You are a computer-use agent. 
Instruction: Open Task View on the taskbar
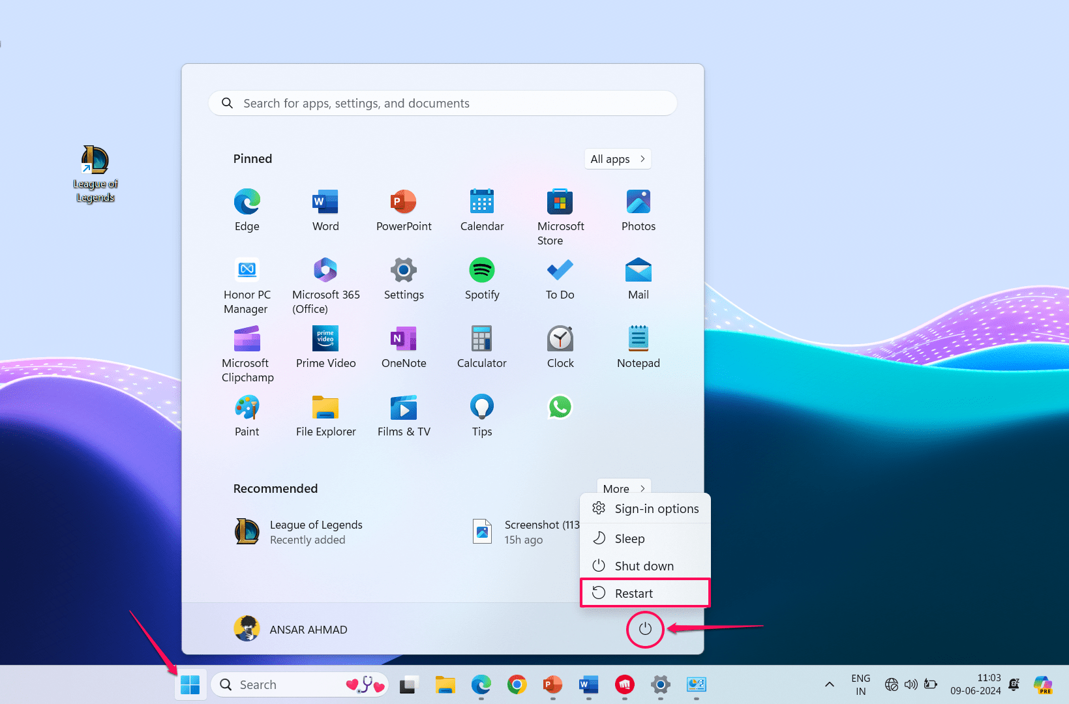coord(409,684)
